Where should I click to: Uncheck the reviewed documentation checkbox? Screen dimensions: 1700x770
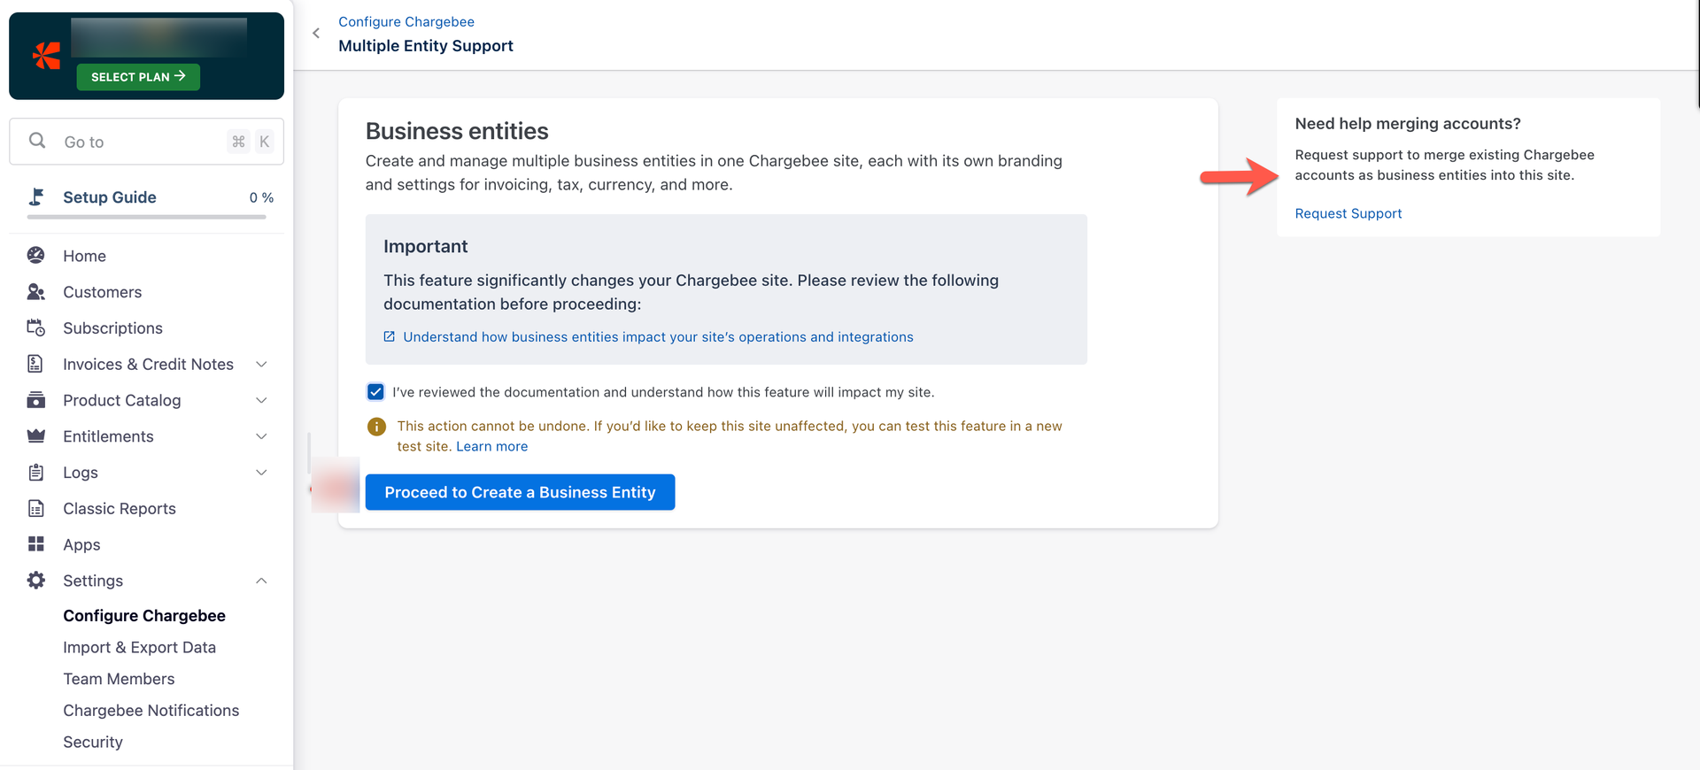(x=375, y=392)
